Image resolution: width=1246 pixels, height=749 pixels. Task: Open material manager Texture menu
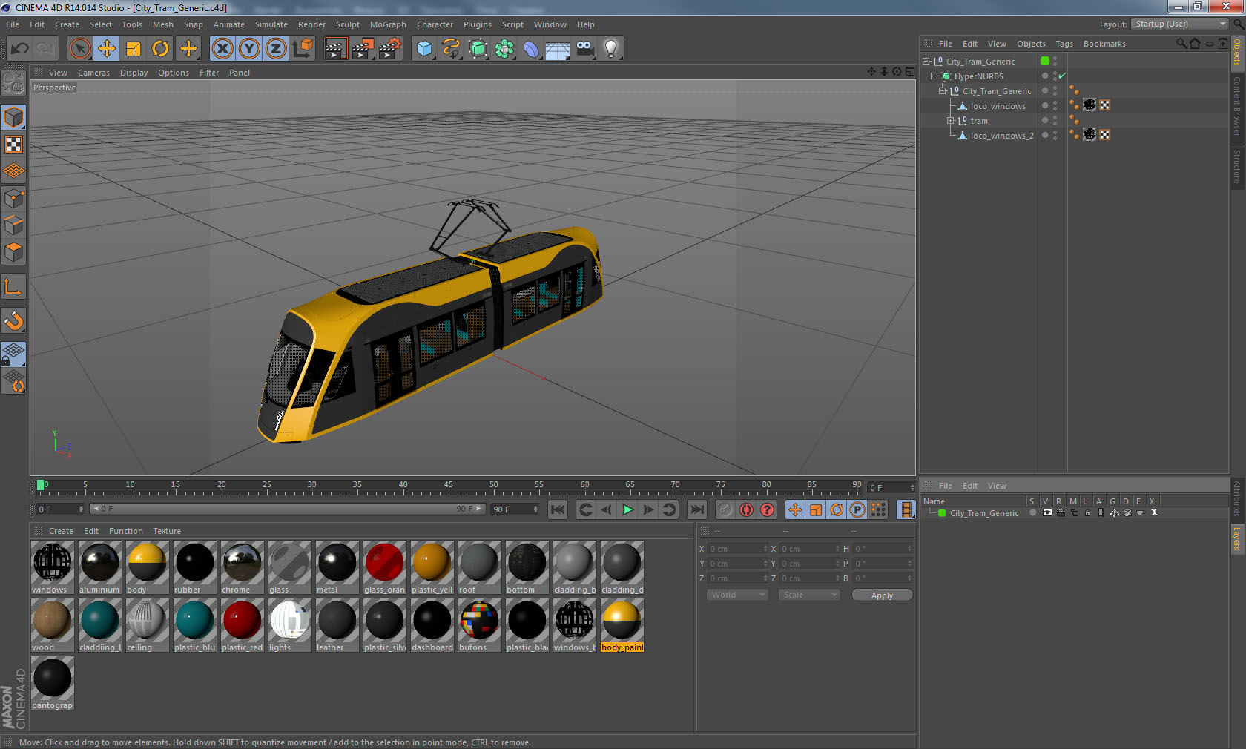(167, 531)
